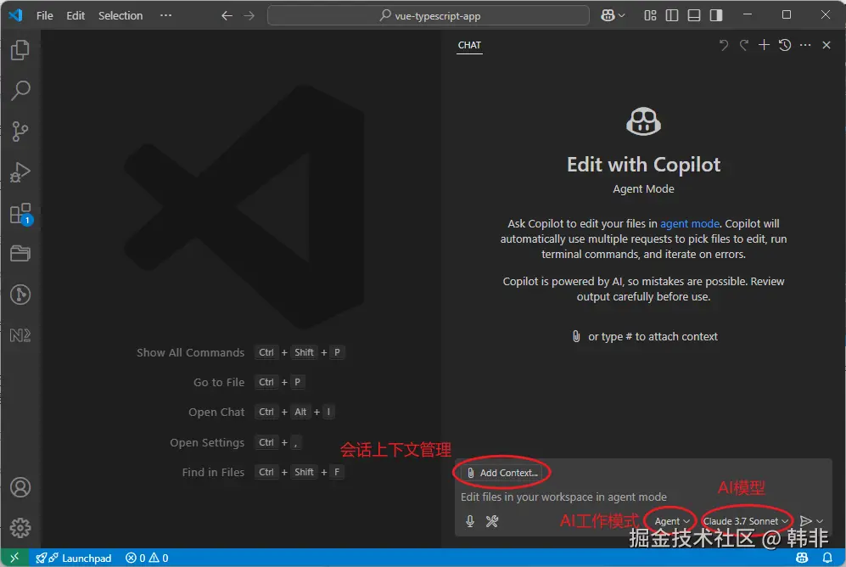Open the N2 sidebar icon
The height and width of the screenshot is (567, 846).
pyautogui.click(x=20, y=335)
